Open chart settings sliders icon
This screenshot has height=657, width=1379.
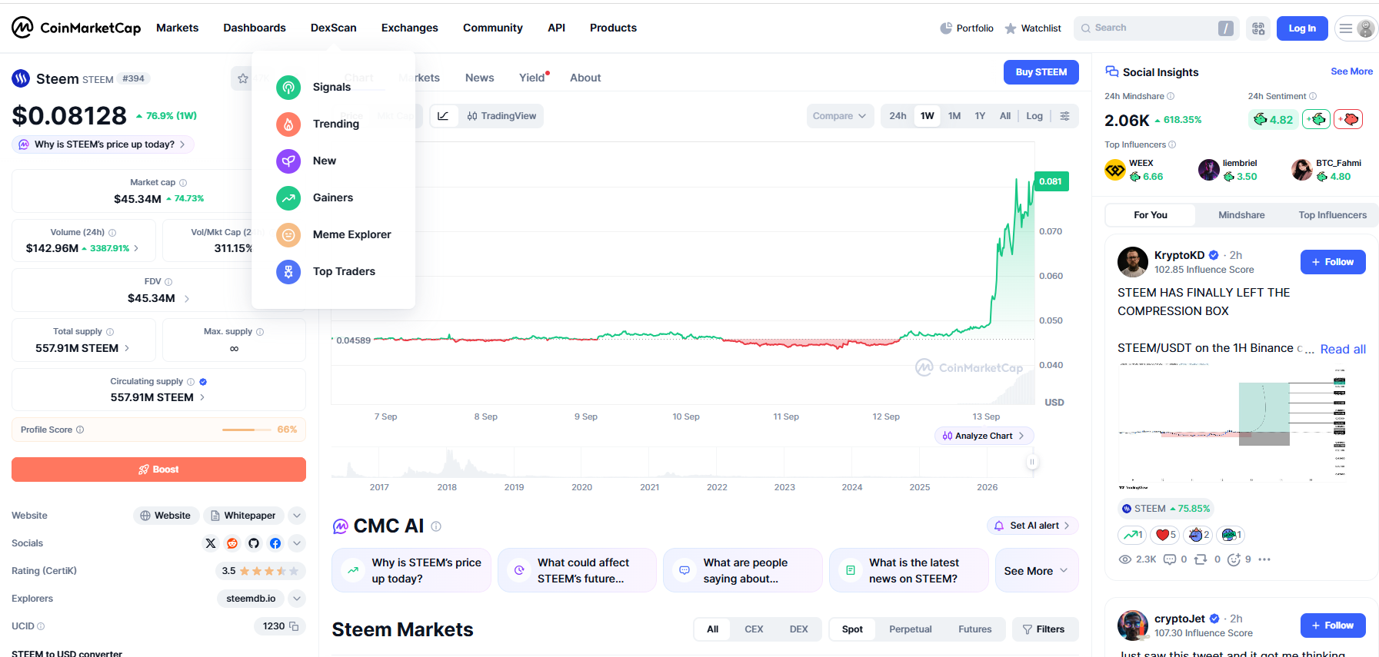click(x=1064, y=116)
